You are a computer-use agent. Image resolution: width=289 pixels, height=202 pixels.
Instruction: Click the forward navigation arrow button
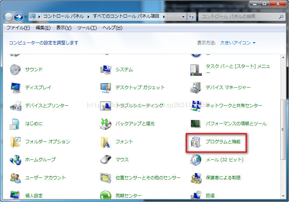(x=18, y=17)
